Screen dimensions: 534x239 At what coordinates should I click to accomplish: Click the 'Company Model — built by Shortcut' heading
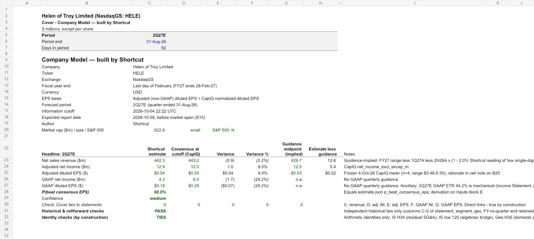tap(92, 60)
